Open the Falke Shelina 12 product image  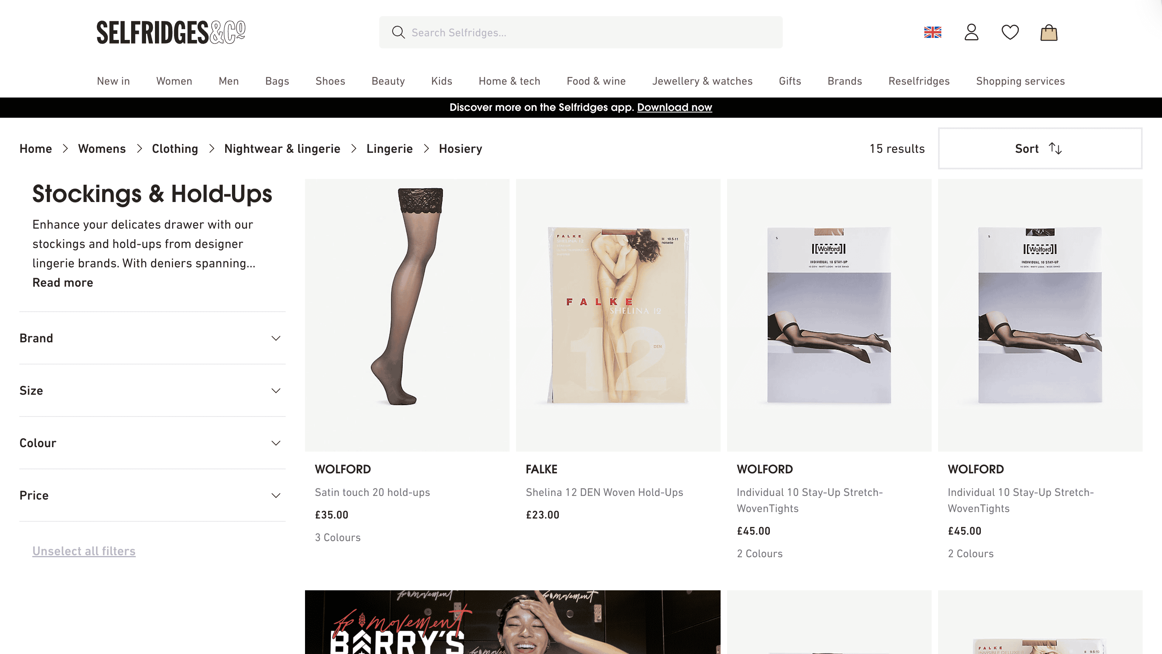[x=618, y=315]
